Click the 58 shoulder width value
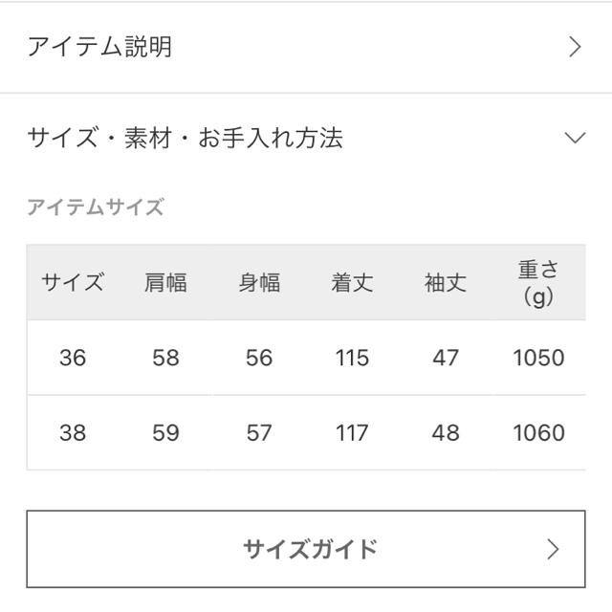This screenshot has width=612, height=612. (165, 358)
